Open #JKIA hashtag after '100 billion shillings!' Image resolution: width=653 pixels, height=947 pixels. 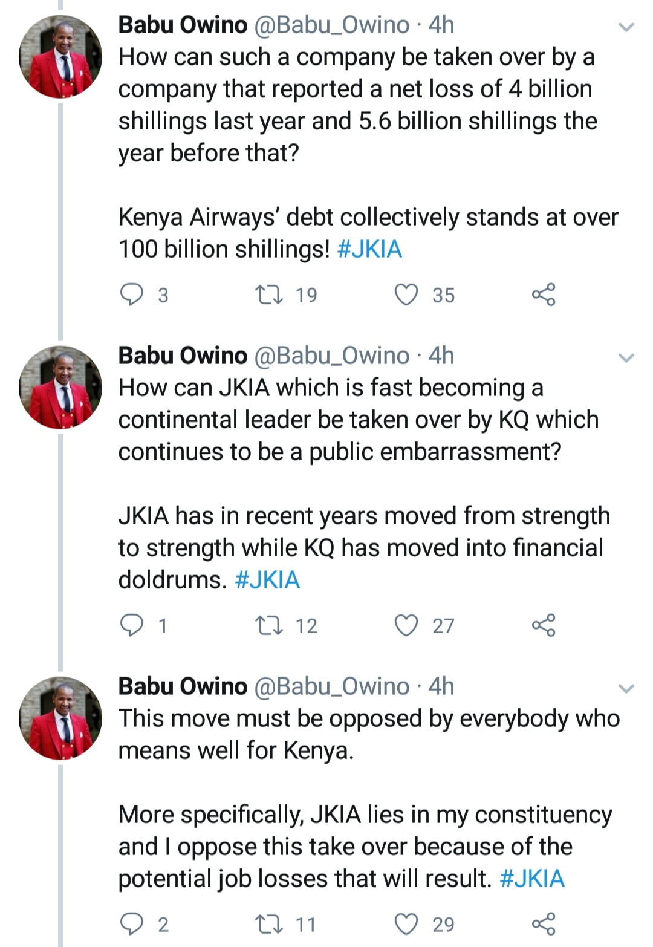369,249
